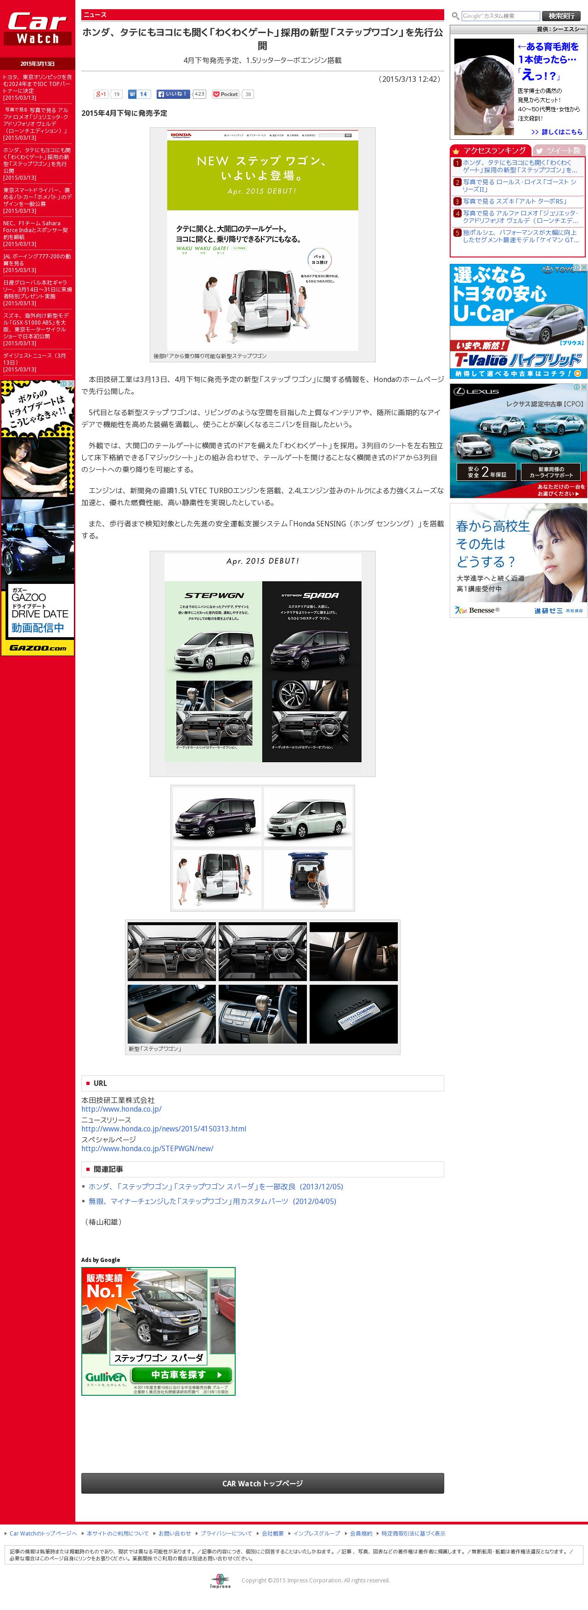This screenshot has width=588, height=1610.
Task: Click 詳しくはこちら in hair tonic ad
Action: pos(557,132)
